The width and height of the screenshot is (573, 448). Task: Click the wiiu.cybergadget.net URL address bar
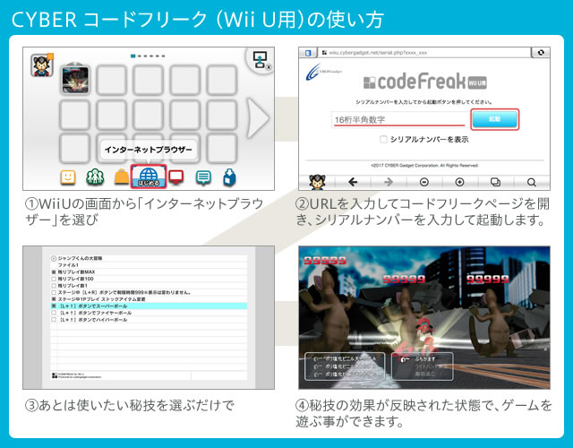423,53
